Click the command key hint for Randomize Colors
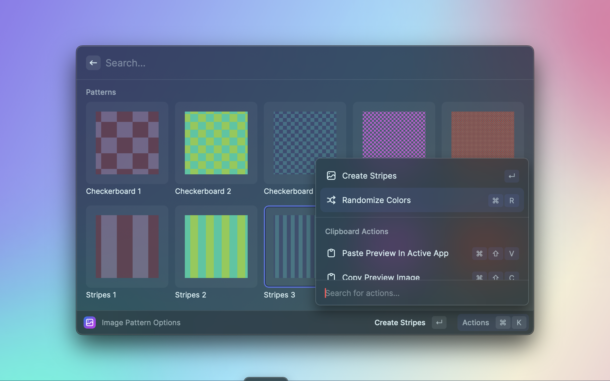The image size is (610, 381). [x=496, y=201]
